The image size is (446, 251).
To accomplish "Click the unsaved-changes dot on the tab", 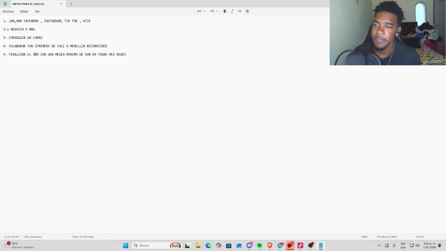I will click(61, 4).
